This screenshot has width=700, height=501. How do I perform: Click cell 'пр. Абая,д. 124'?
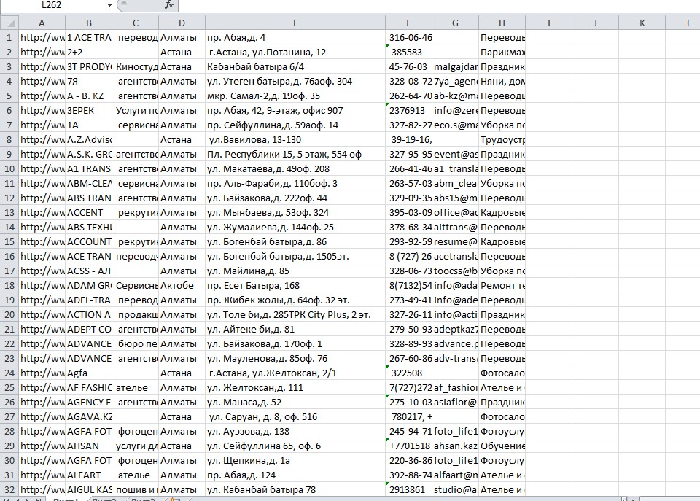pyautogui.click(x=295, y=475)
